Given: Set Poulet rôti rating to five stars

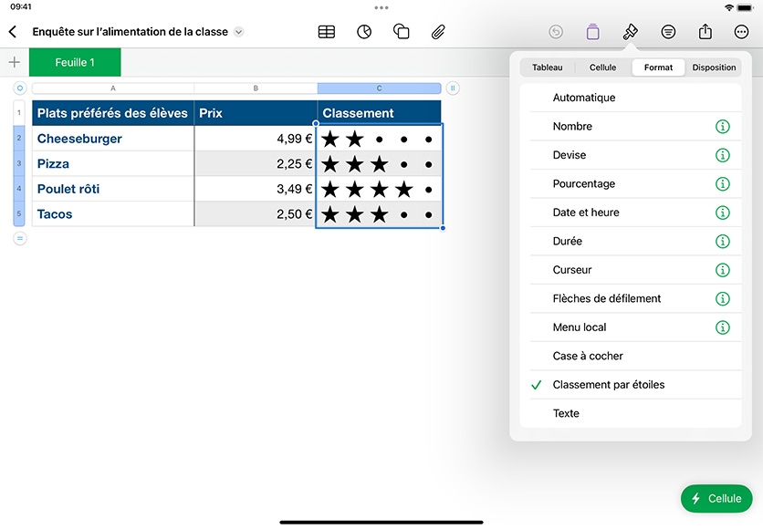Looking at the screenshot, I should click(428, 190).
